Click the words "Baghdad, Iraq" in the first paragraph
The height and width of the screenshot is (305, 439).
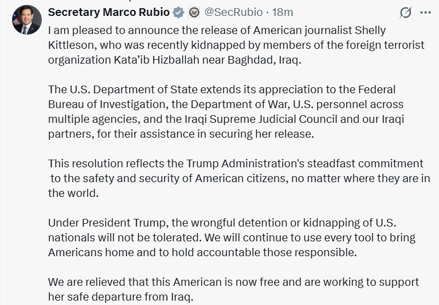click(x=271, y=60)
